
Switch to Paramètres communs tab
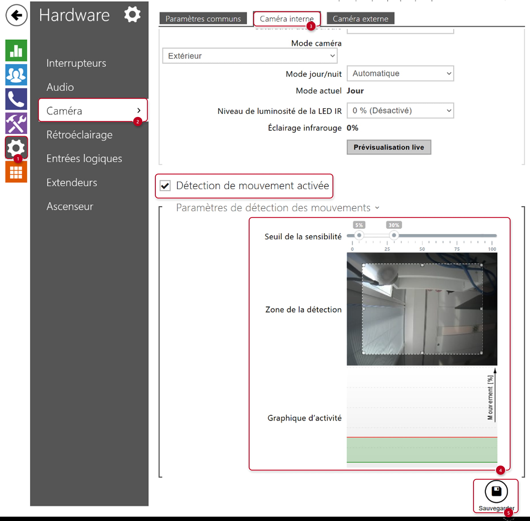coord(203,19)
